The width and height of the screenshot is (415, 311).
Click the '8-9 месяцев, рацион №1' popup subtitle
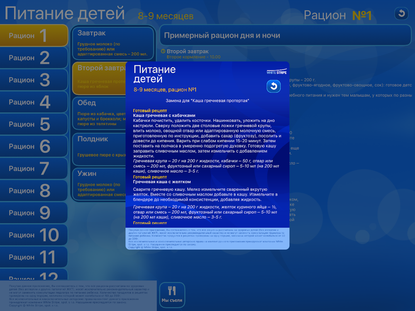click(x=165, y=90)
